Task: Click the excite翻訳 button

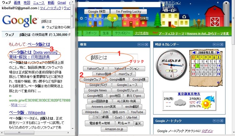Action: [x=132, y=107]
